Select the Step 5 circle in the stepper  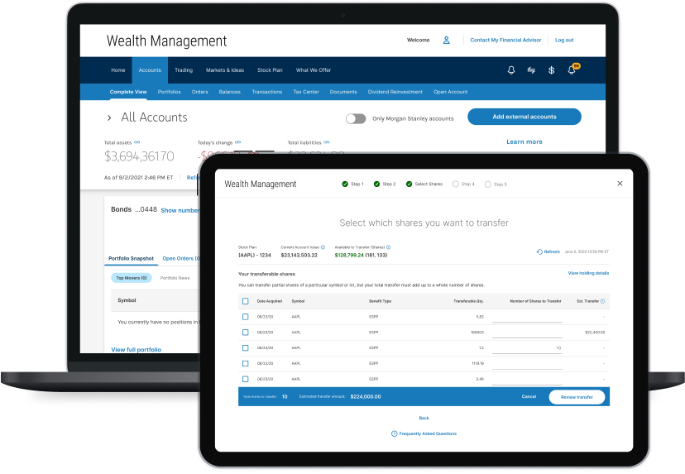pyautogui.click(x=488, y=184)
